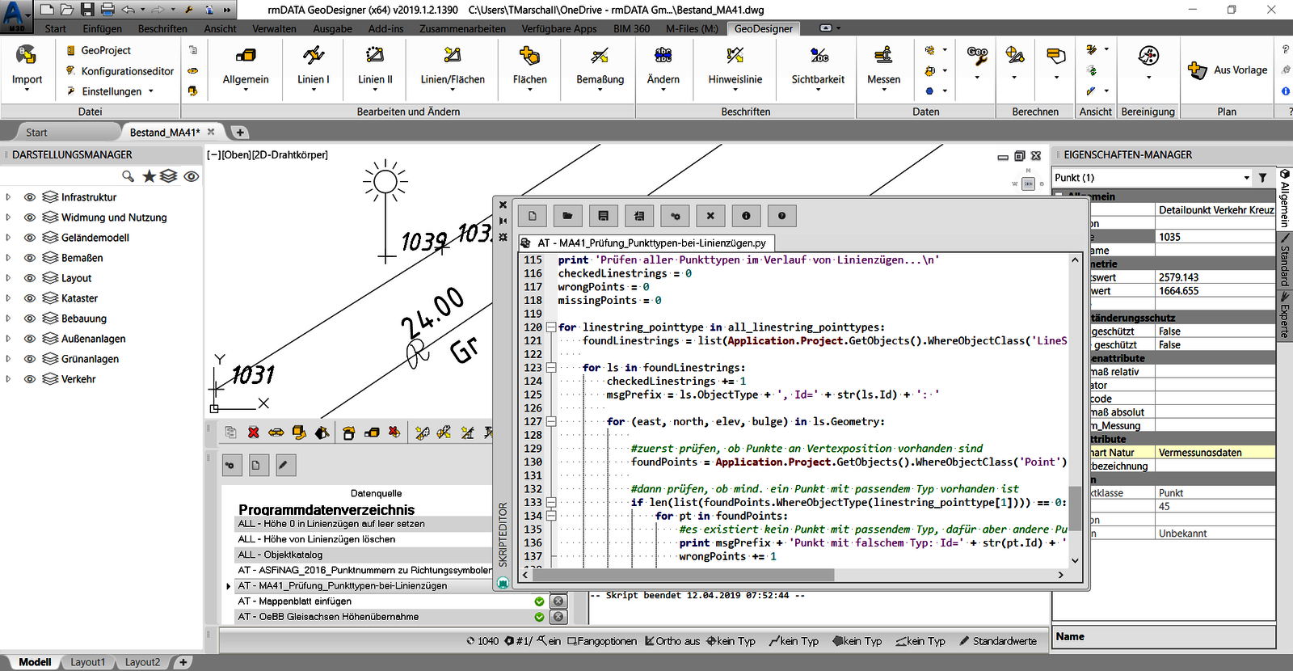Click the info icon in script editor

[746, 216]
